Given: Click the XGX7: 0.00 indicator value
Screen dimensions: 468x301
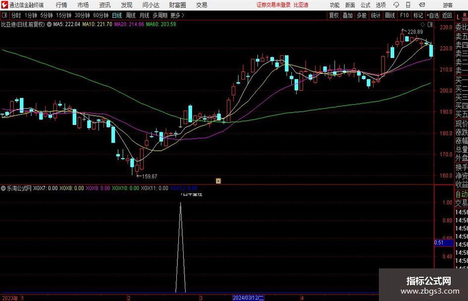Looking at the screenshot, I should 45,188.
